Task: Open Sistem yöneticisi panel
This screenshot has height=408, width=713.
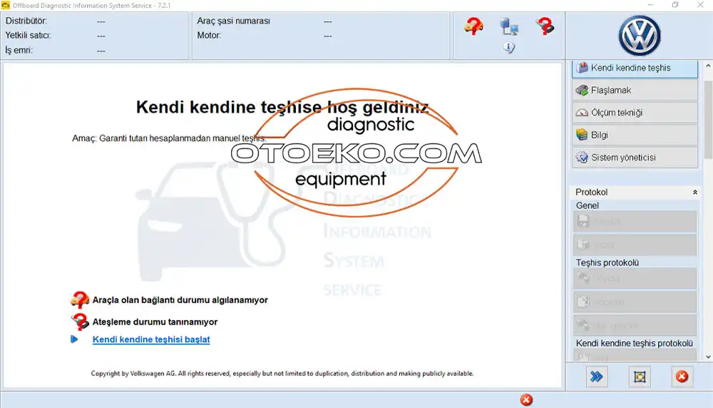Action: pos(635,157)
